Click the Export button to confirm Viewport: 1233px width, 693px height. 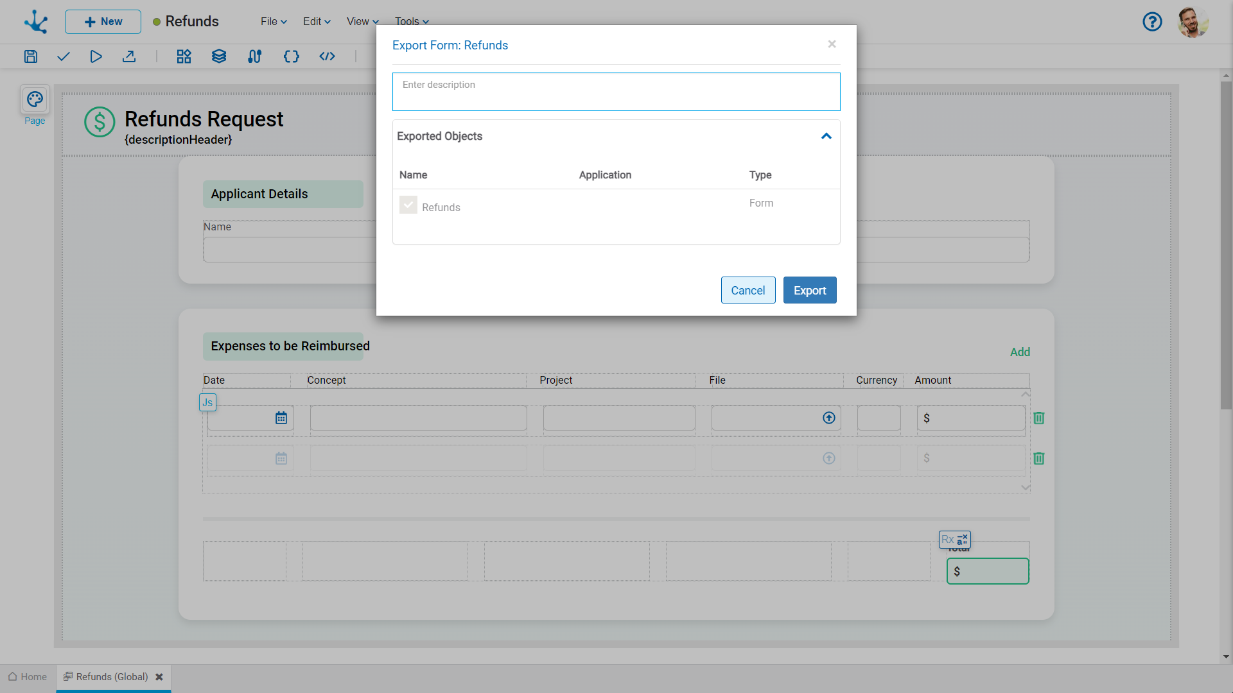(810, 290)
